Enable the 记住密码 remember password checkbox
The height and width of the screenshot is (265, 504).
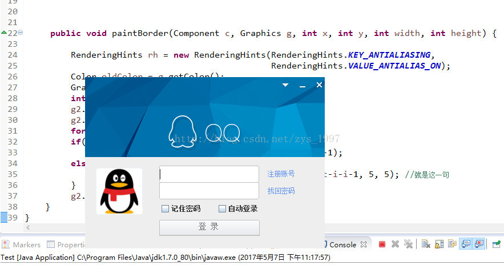click(x=165, y=208)
